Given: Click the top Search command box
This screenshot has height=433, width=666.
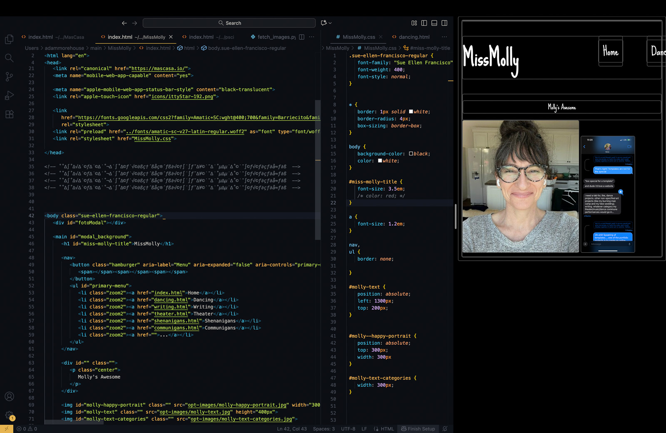Looking at the screenshot, I should [x=229, y=23].
